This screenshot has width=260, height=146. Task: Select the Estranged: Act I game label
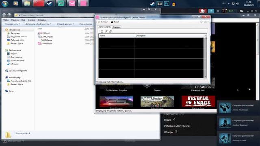(198, 90)
